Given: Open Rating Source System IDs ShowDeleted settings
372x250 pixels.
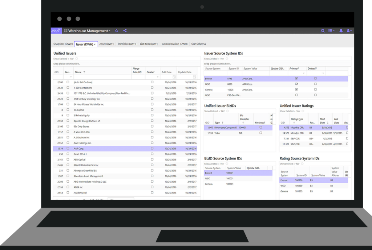Looking at the screenshot, I should (x=302, y=164).
